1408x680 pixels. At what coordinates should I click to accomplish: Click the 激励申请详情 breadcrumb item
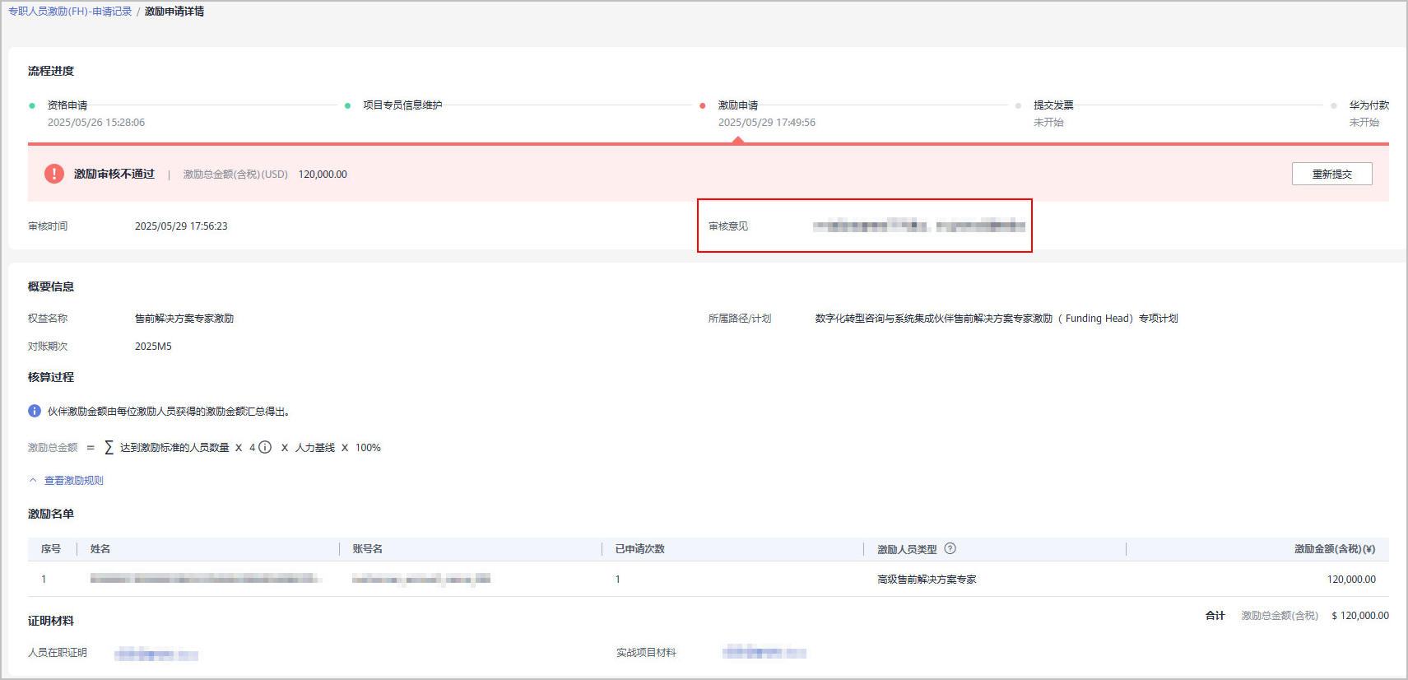[x=174, y=12]
